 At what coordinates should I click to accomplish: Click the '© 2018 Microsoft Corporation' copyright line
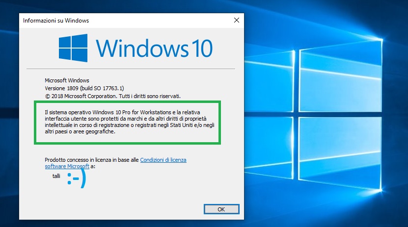point(112,96)
